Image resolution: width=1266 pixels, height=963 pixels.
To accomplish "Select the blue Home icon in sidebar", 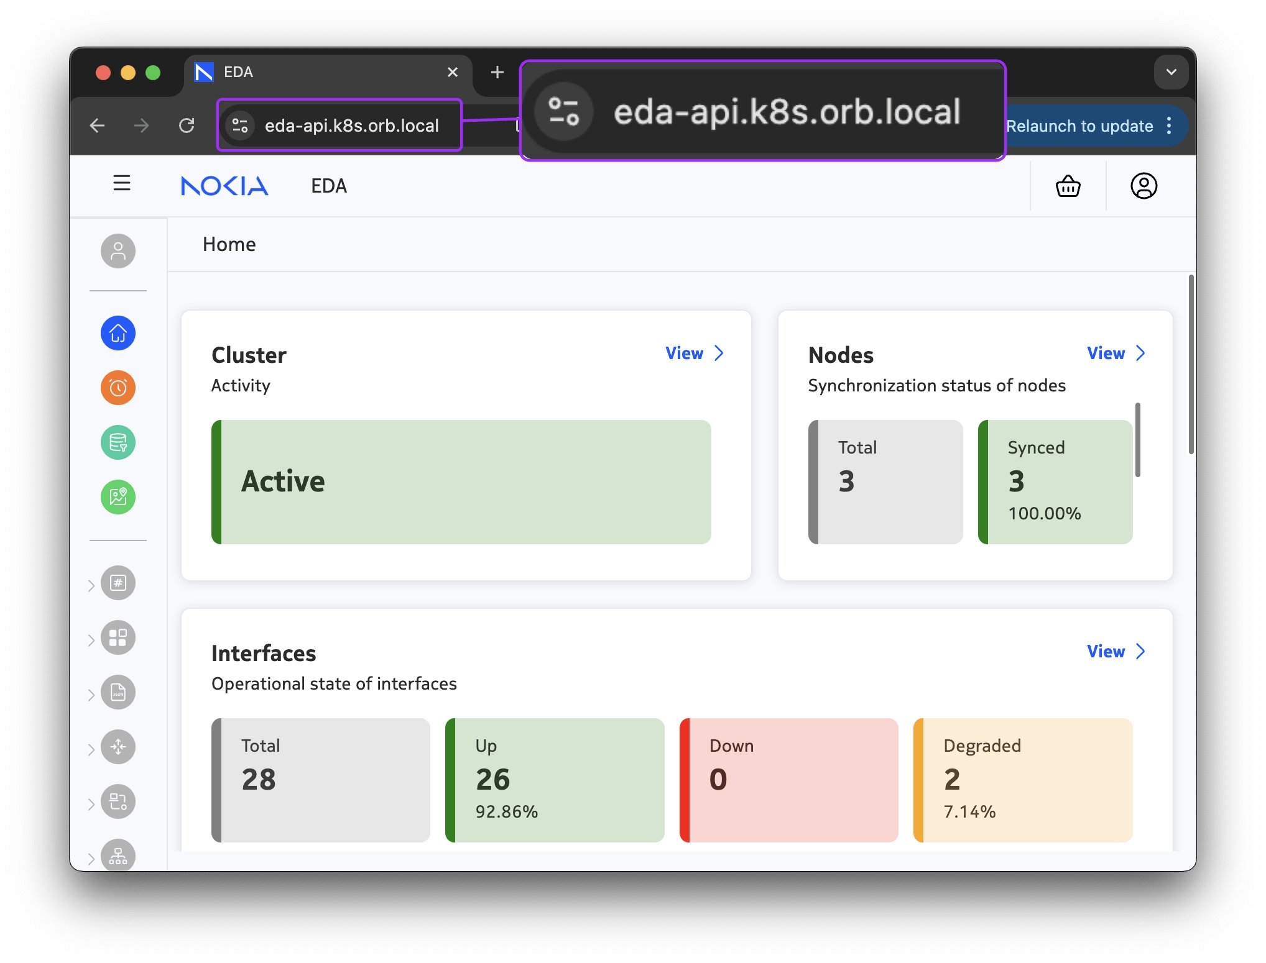I will (118, 333).
